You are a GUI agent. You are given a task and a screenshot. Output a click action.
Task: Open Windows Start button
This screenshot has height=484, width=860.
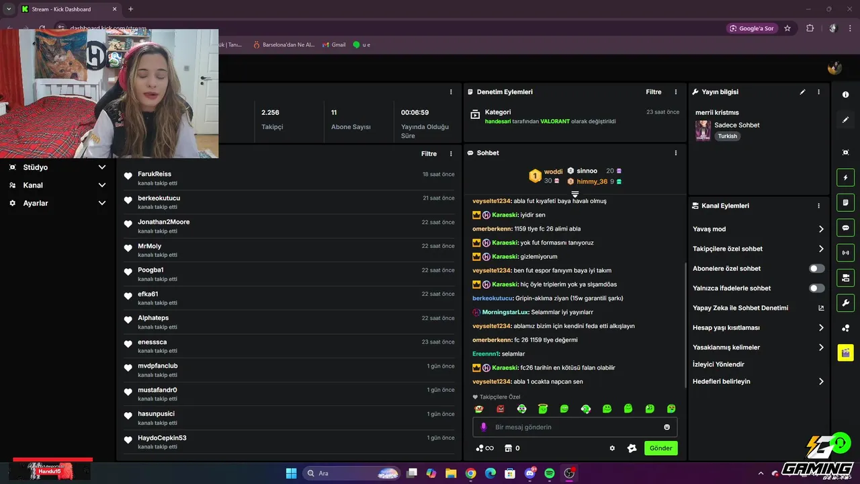(x=291, y=473)
